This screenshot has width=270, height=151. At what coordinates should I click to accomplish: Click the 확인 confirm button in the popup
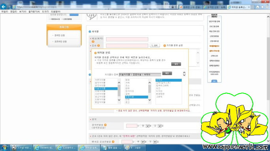pos(167,73)
